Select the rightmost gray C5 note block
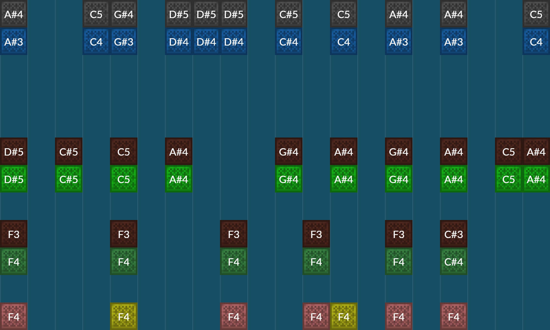 536,14
